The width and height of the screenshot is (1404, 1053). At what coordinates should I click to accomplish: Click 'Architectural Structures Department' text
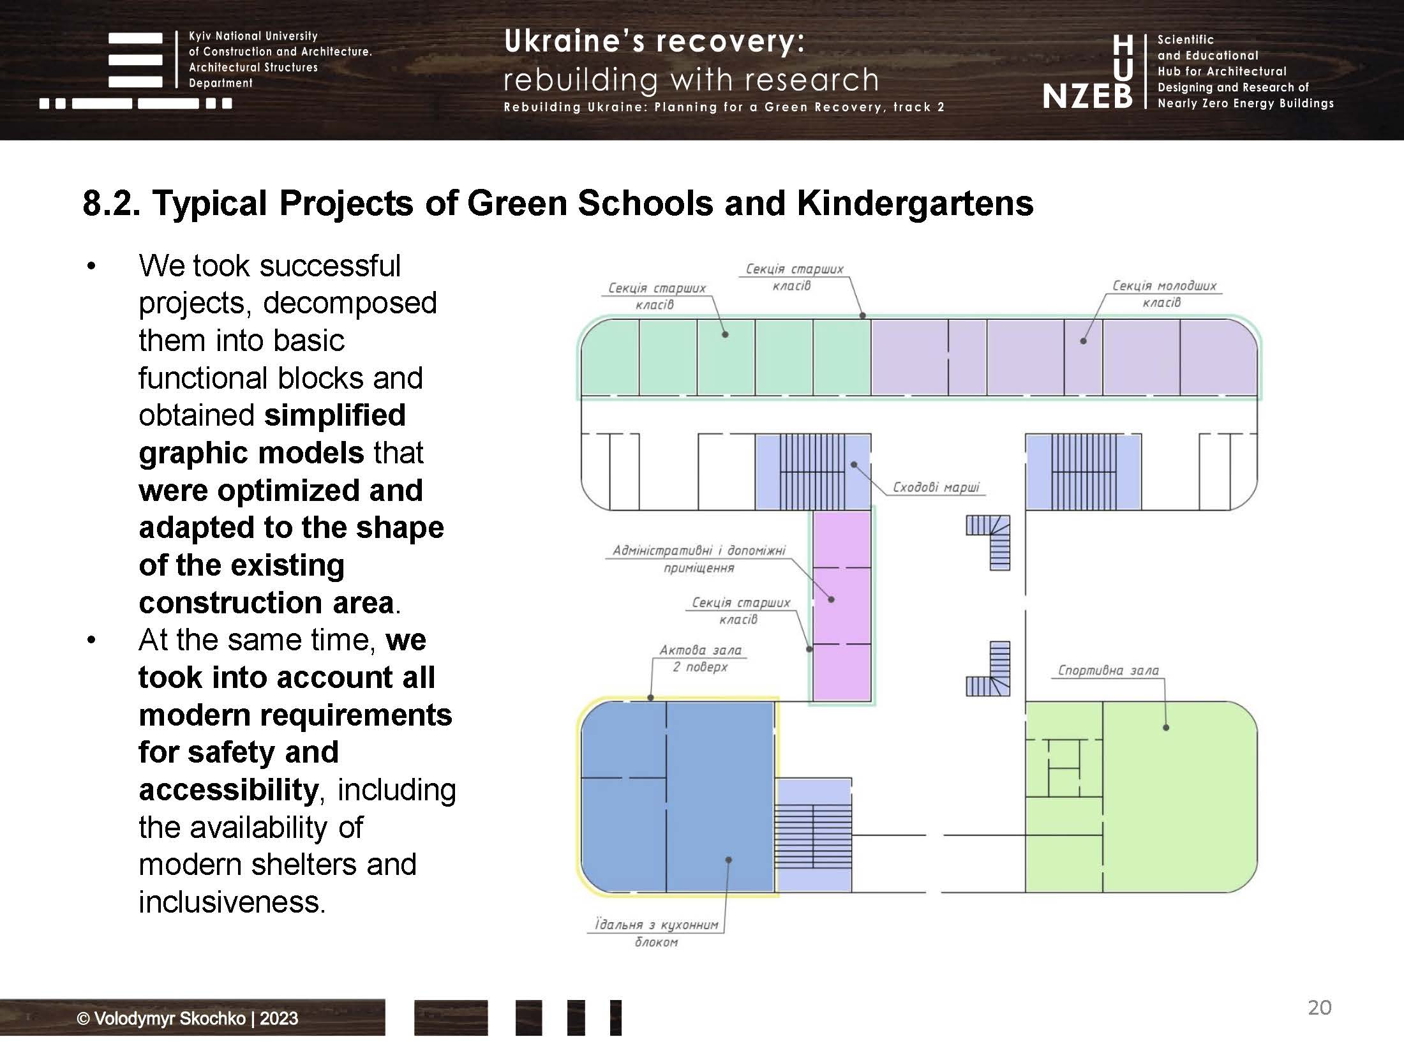coord(253,75)
